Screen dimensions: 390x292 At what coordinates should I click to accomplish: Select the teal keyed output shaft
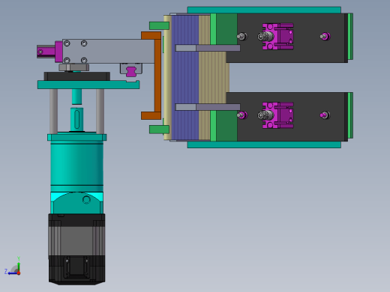(76, 119)
